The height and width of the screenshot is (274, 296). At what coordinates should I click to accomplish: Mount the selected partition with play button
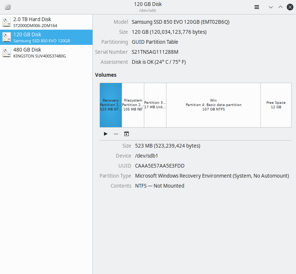(105, 134)
